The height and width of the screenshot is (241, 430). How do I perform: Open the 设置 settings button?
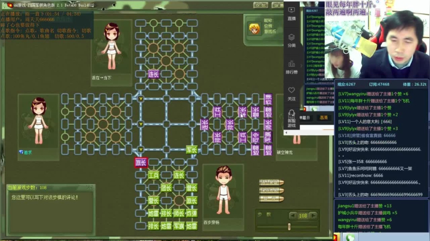[278, 5]
